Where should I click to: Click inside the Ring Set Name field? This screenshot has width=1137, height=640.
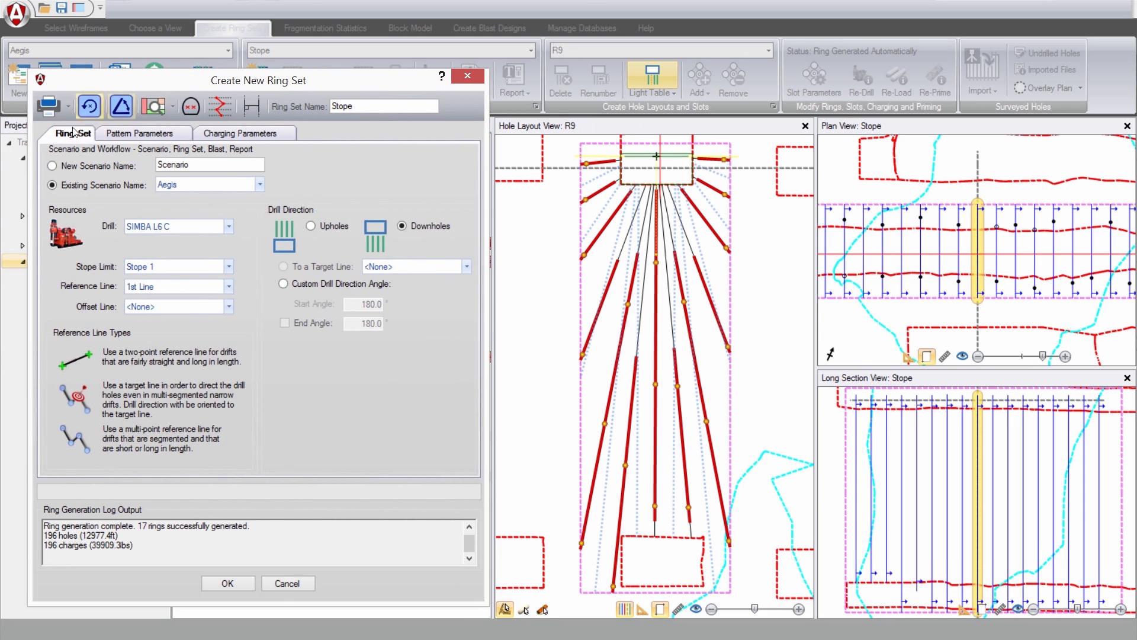pyautogui.click(x=384, y=106)
